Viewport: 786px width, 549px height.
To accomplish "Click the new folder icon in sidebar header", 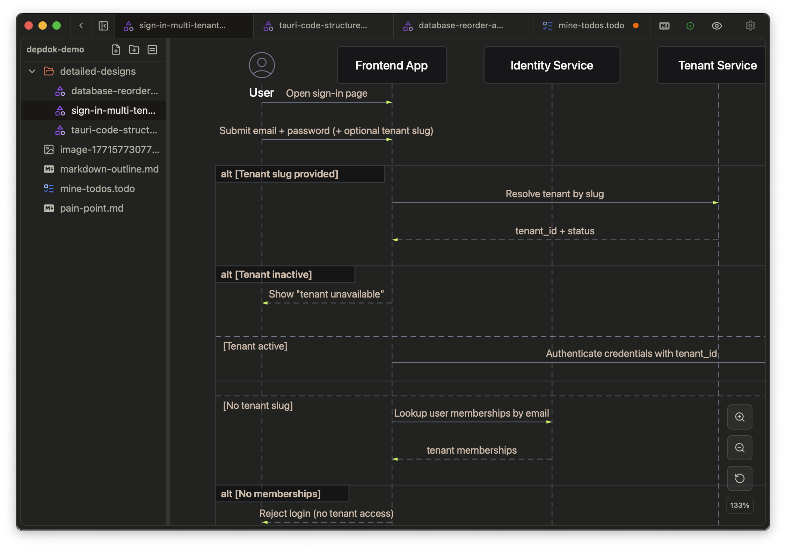I will point(134,50).
